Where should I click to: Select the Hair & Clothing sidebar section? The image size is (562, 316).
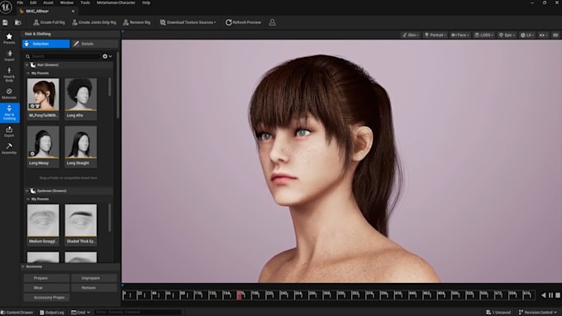click(x=10, y=113)
